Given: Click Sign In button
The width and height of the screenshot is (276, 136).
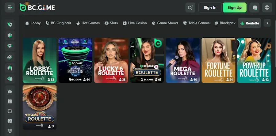Looking at the screenshot, I should coord(210,8).
